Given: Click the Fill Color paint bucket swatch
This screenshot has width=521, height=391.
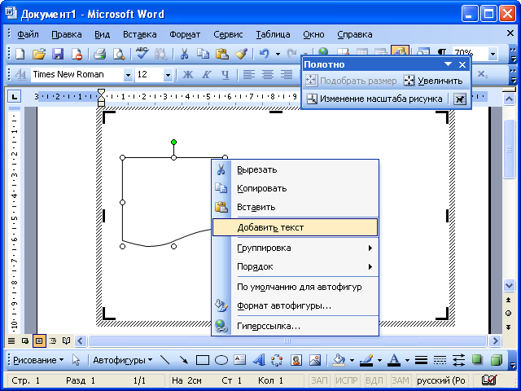Looking at the screenshot, I should [x=339, y=359].
